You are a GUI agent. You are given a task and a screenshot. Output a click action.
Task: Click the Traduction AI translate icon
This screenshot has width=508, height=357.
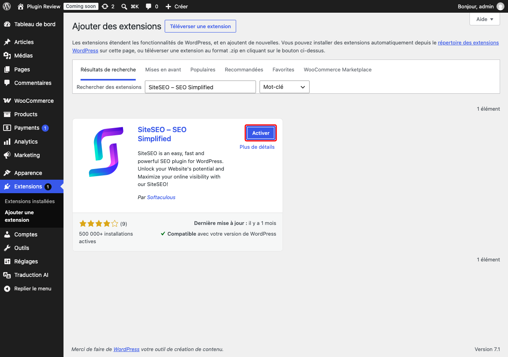pos(7,275)
